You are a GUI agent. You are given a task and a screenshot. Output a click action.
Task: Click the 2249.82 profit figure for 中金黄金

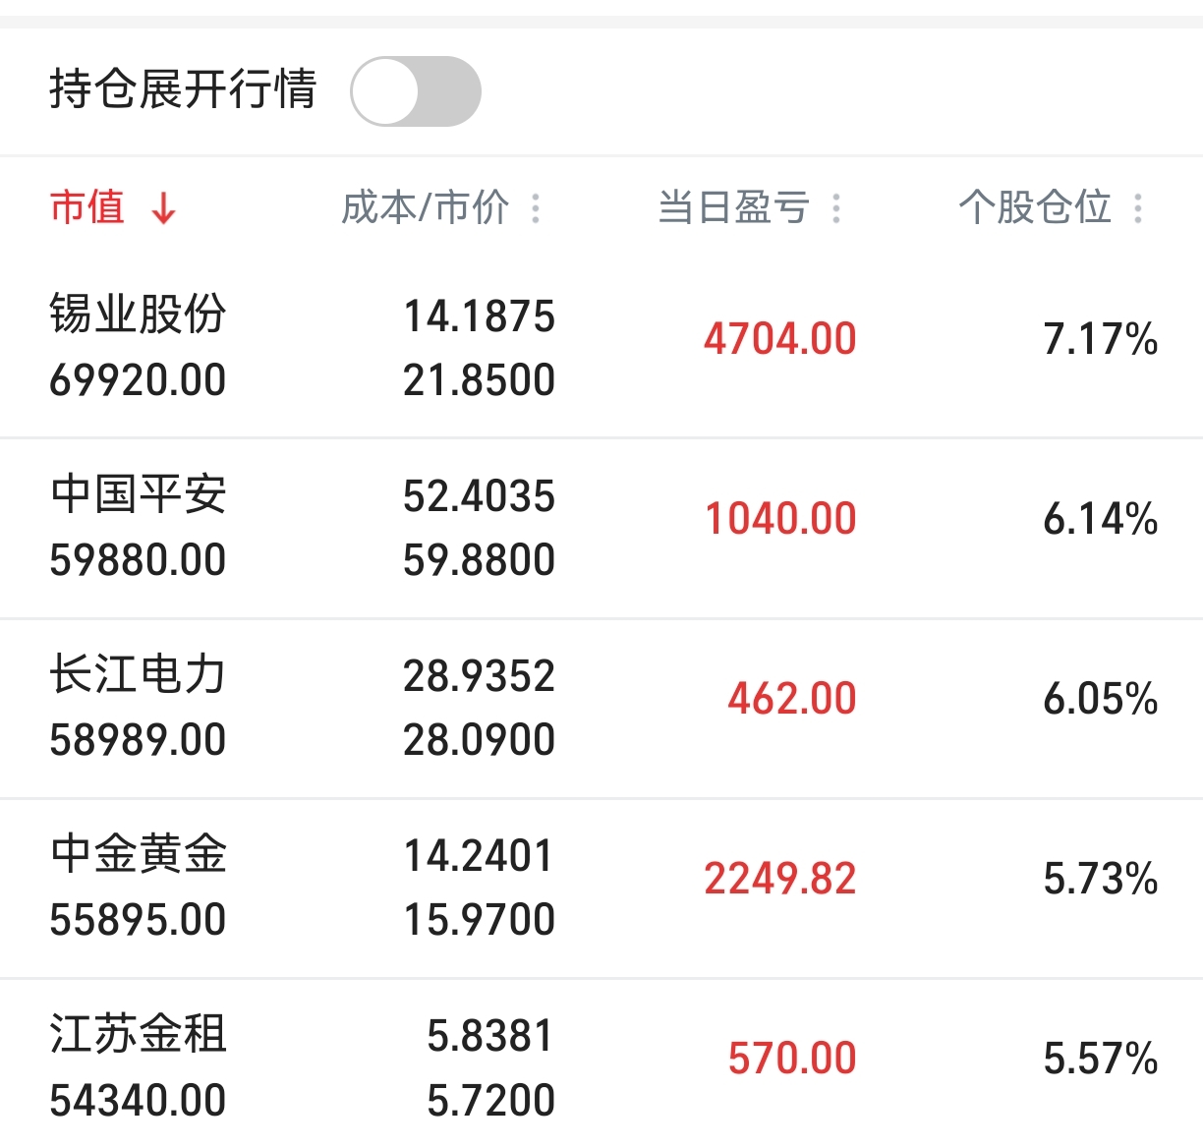point(780,879)
